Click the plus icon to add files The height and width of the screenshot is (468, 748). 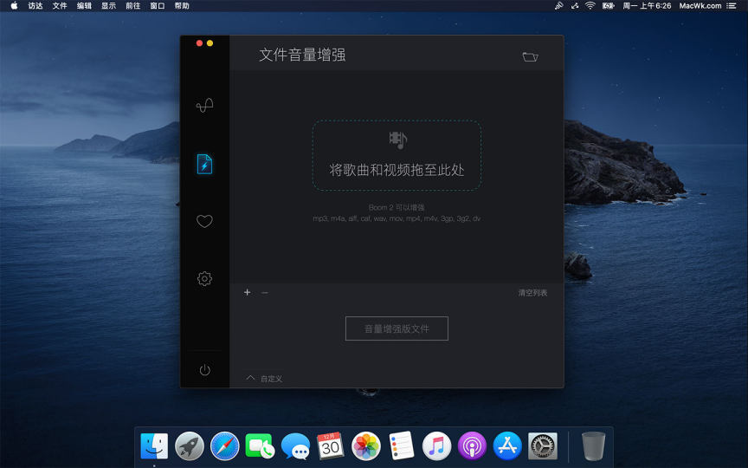click(247, 293)
